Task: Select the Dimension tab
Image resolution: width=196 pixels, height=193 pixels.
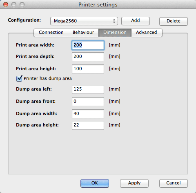Action: (115, 33)
